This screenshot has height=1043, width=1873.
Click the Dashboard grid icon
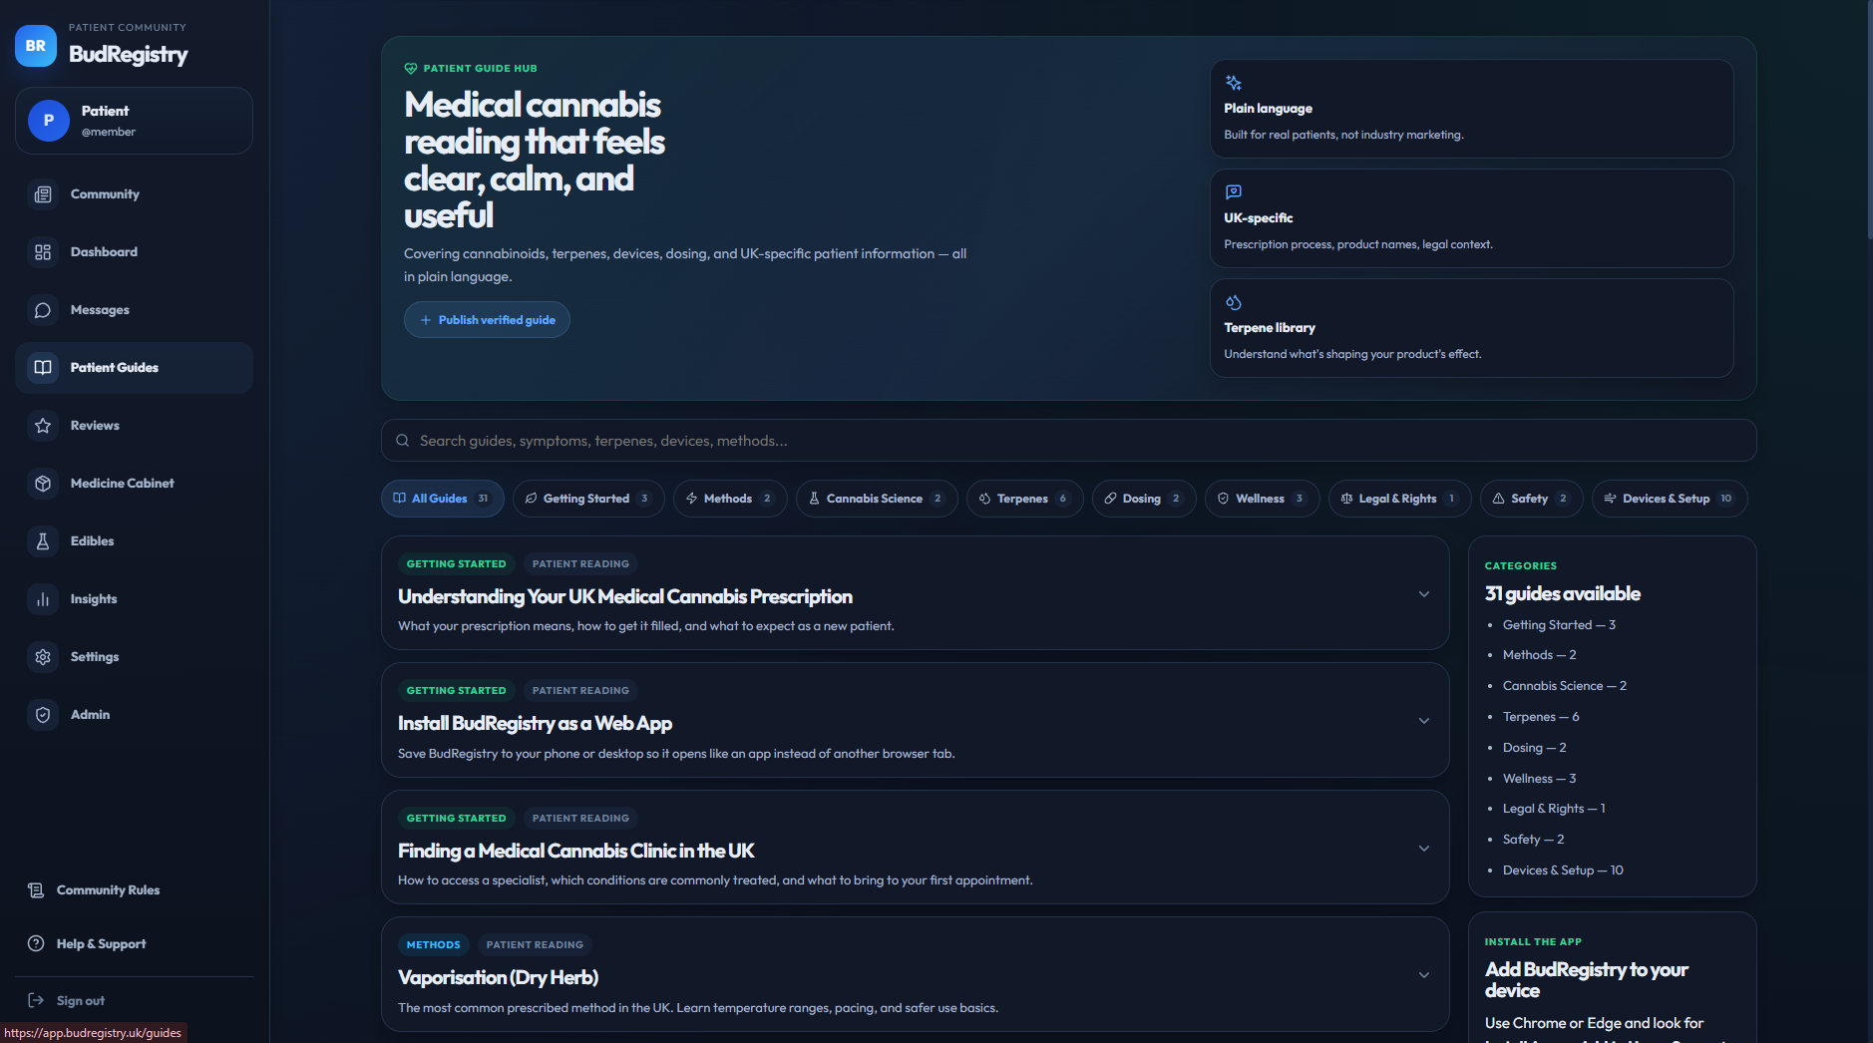43,252
